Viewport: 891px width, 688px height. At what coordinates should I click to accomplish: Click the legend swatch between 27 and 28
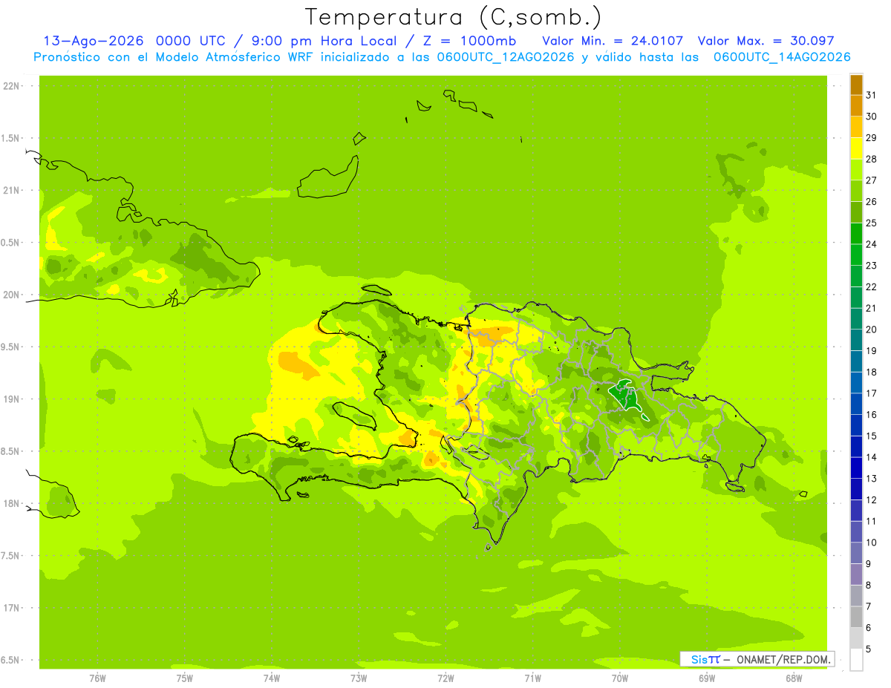856,169
